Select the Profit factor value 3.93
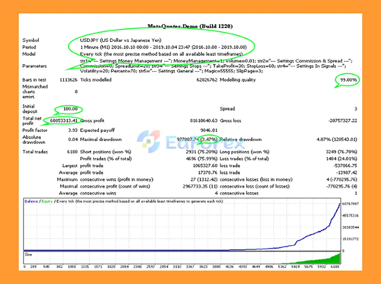This screenshot has width=381, height=284. pos(73,130)
